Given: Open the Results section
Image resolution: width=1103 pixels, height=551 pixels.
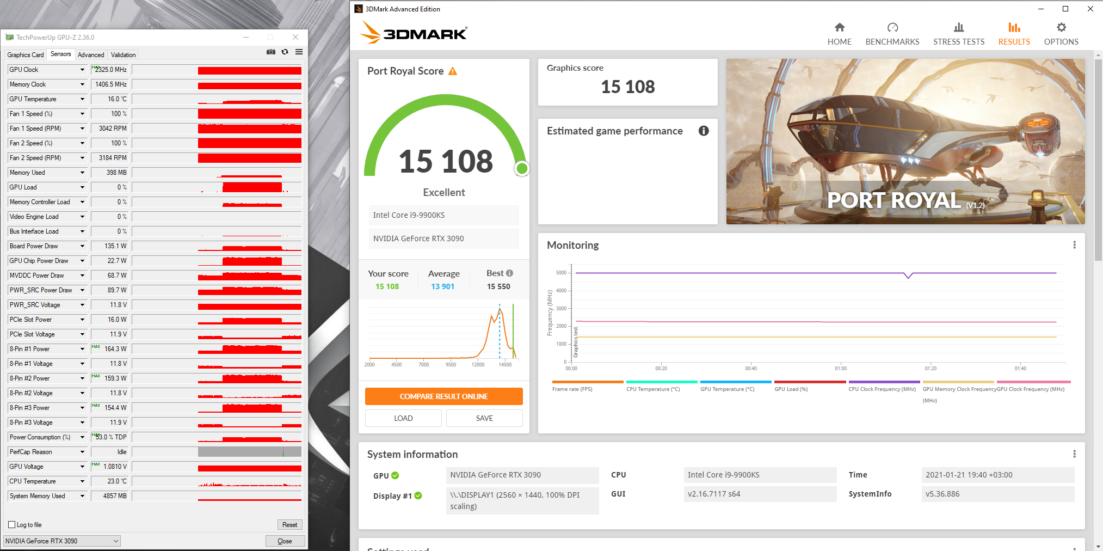Looking at the screenshot, I should click(x=1014, y=34).
